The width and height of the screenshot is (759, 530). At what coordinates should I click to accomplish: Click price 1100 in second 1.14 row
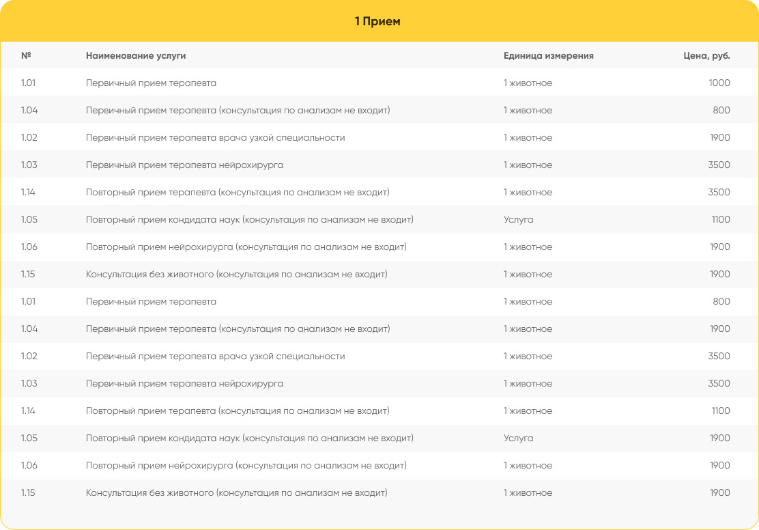pyautogui.click(x=721, y=411)
